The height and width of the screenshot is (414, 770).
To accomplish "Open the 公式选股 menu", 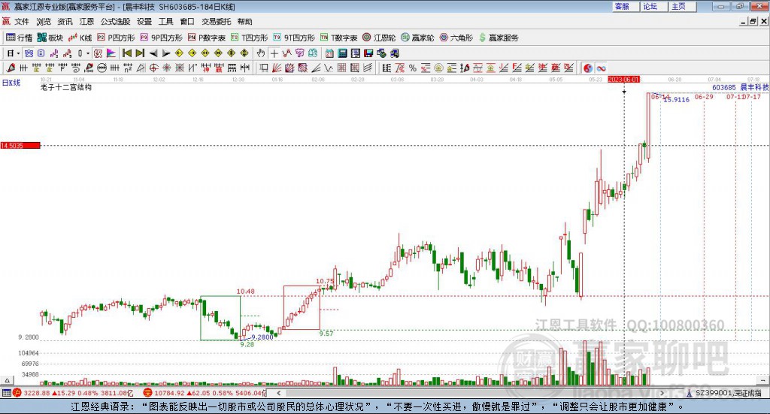I will click(115, 22).
